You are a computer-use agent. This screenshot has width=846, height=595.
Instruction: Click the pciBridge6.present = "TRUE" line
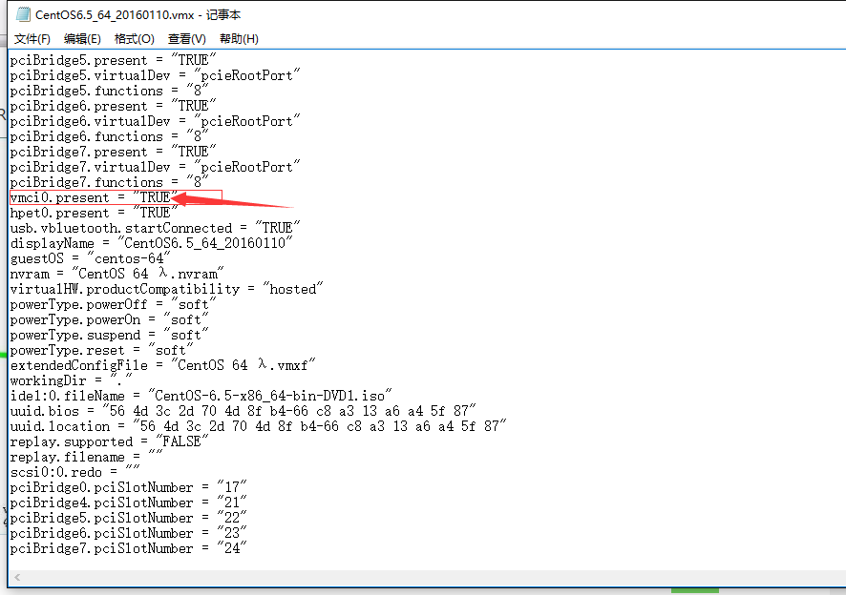[x=113, y=106]
